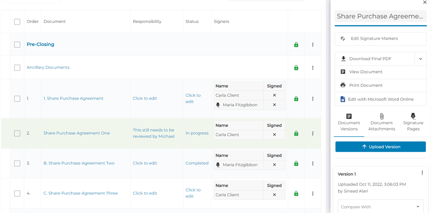This screenshot has width=431, height=213.
Task: Click Print Document
Action: tap(380, 85)
